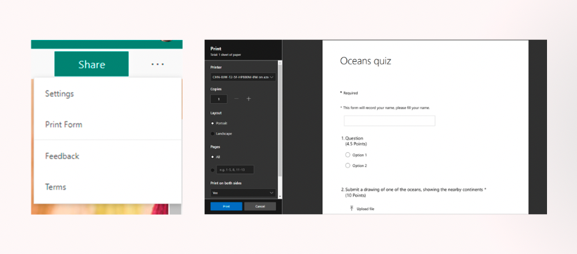Click the plus icon to increase copies
Screen dimensions: 577x254
(x=249, y=98)
